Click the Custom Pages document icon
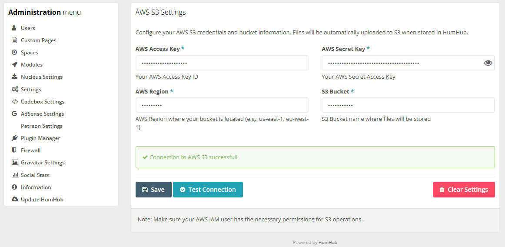This screenshot has height=247, width=505. pyautogui.click(x=14, y=40)
